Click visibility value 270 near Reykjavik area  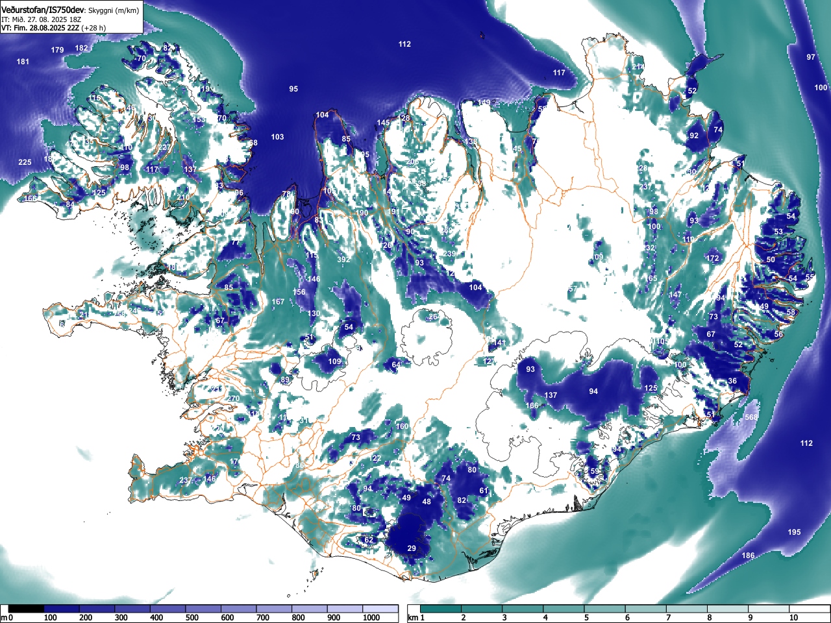coord(233,398)
